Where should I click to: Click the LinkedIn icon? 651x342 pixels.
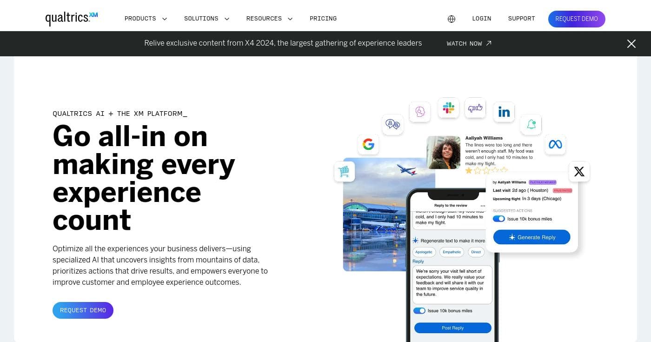[504, 112]
